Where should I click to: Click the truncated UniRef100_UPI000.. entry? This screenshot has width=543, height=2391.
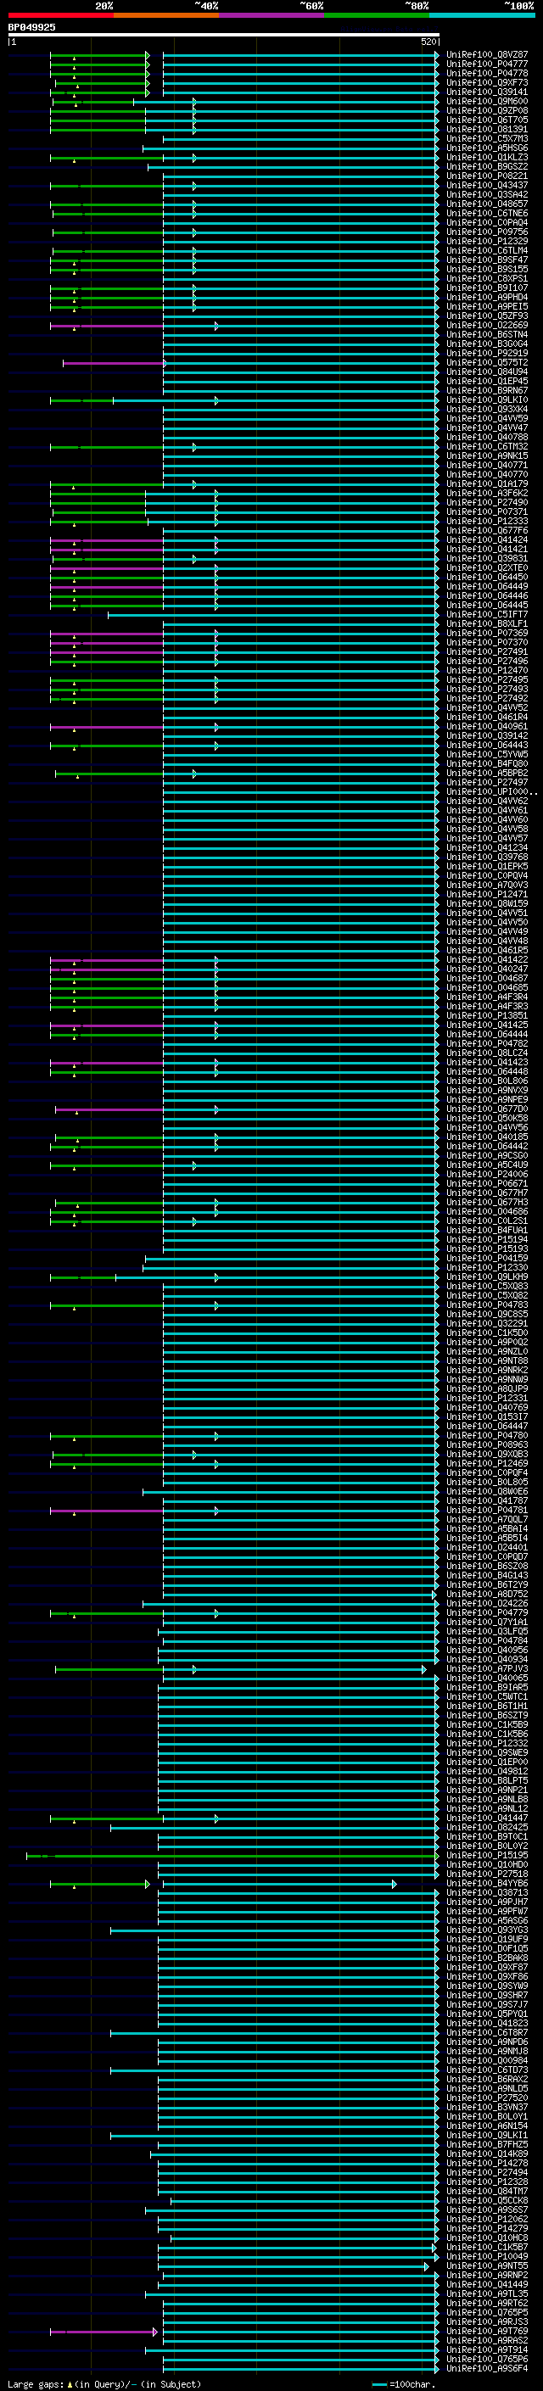(491, 791)
